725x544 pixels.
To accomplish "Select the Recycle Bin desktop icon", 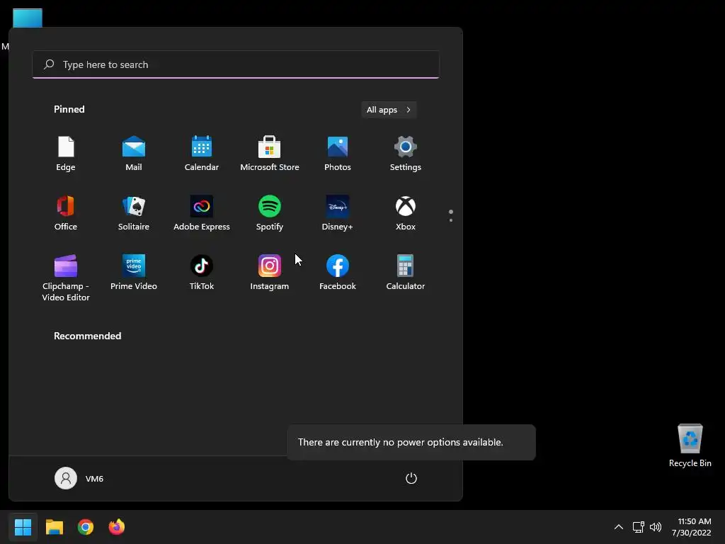I will click(690, 446).
